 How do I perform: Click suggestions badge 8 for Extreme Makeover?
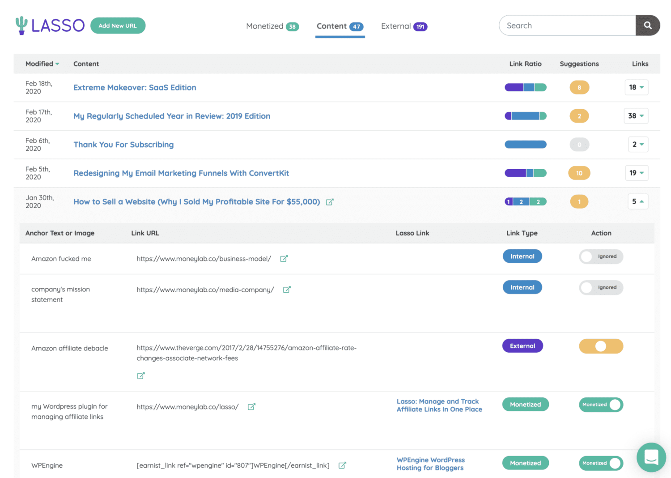click(579, 87)
